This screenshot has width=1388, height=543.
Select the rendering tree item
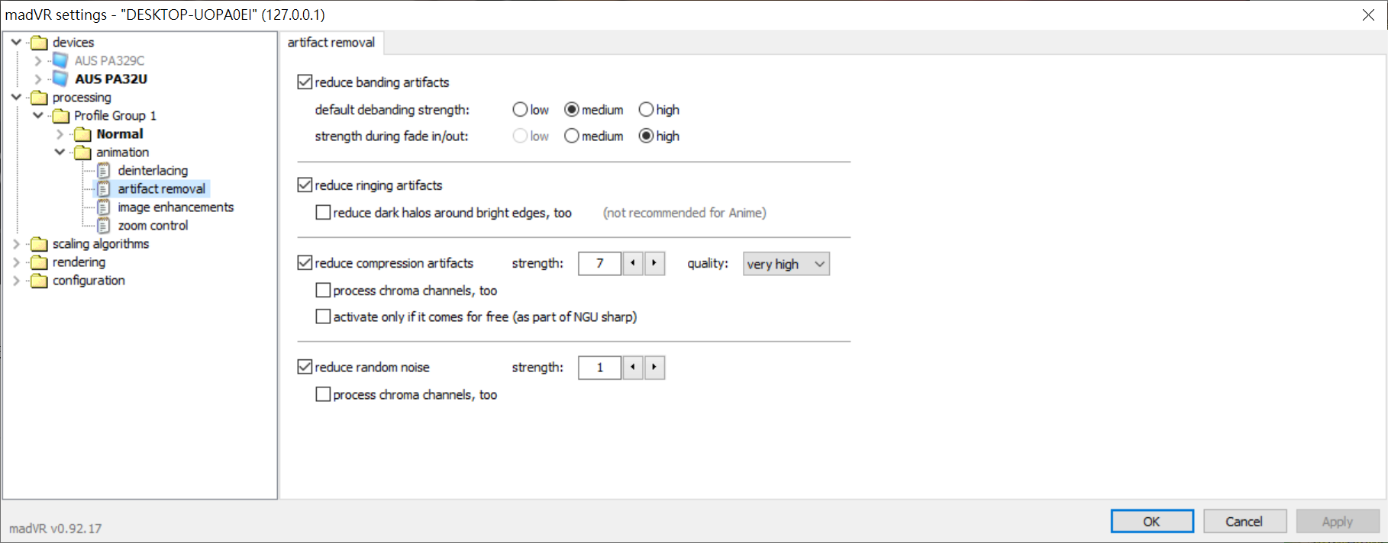79,262
